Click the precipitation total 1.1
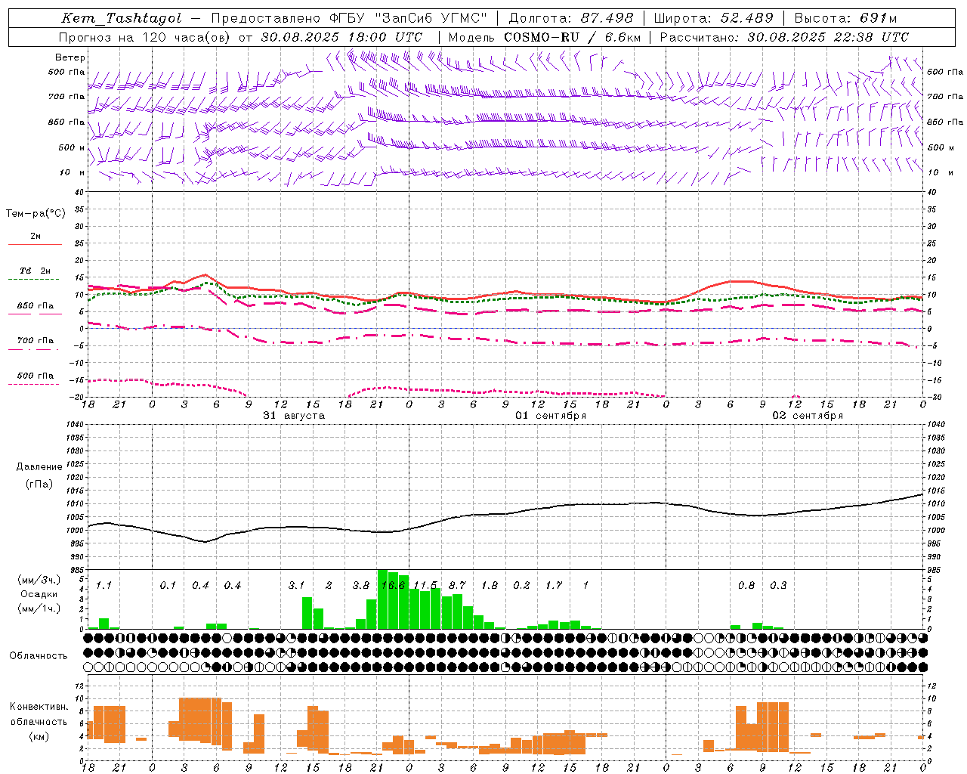967x774 pixels. pyautogui.click(x=103, y=586)
